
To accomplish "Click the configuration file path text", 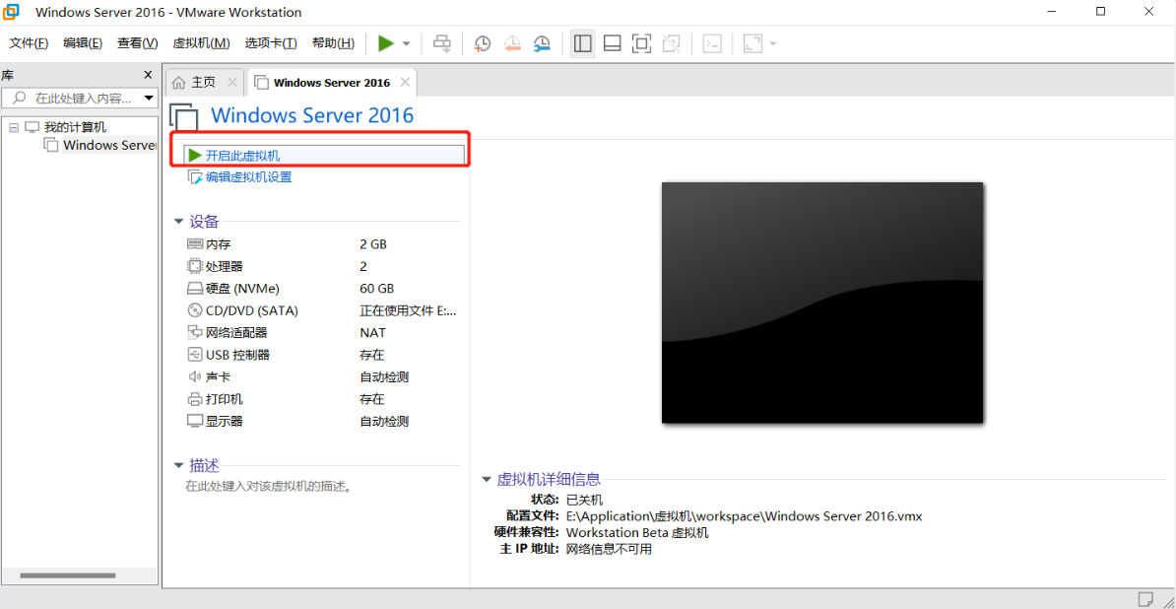I will tap(744, 516).
